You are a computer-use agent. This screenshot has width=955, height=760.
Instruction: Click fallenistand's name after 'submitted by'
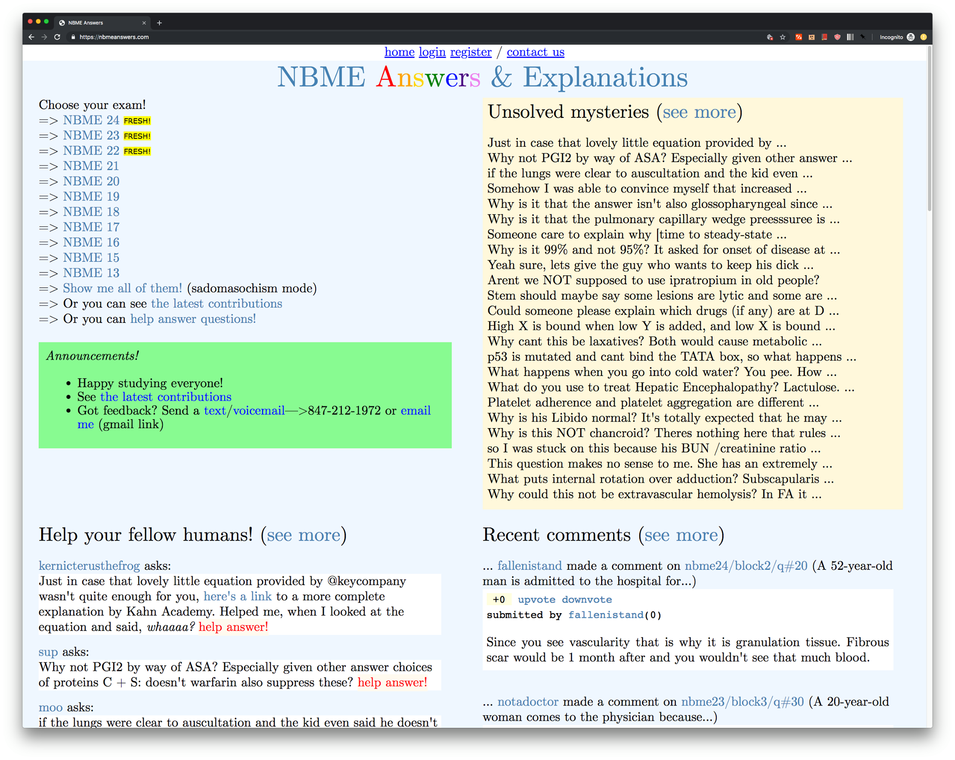click(606, 615)
